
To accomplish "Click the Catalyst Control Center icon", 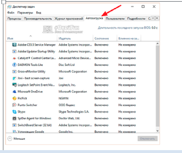I will (x=14, y=58).
